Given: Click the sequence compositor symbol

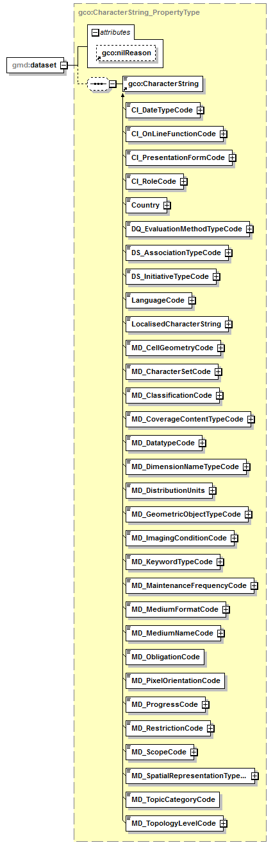Looking at the screenshot, I should click(x=98, y=84).
